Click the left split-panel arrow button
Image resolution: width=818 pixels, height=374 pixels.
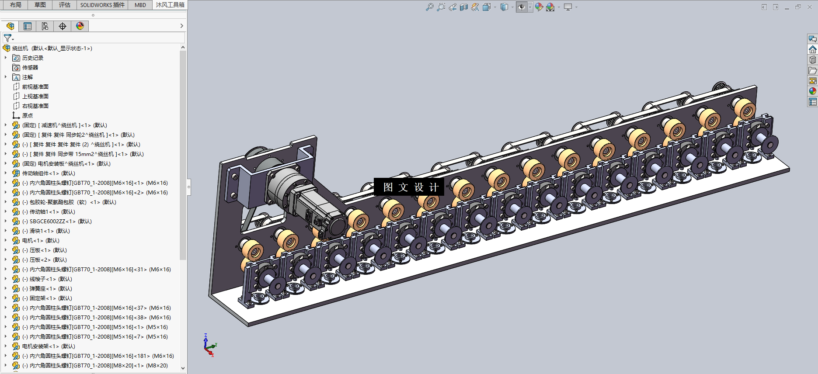[x=764, y=7]
